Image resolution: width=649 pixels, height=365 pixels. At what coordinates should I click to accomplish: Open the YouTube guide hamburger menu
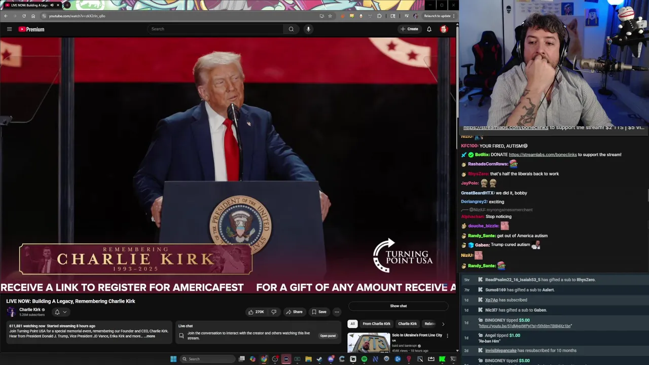point(9,29)
